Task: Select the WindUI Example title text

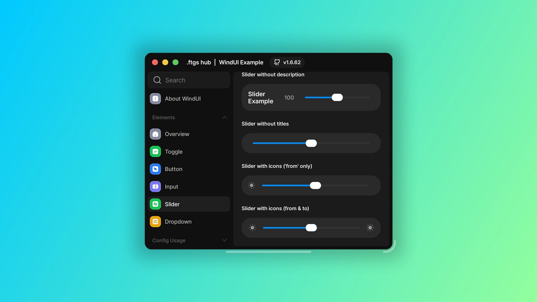Action: (x=241, y=62)
